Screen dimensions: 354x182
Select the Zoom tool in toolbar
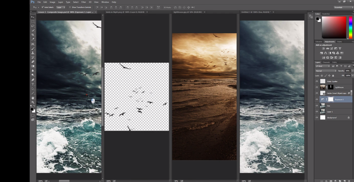tap(33, 102)
